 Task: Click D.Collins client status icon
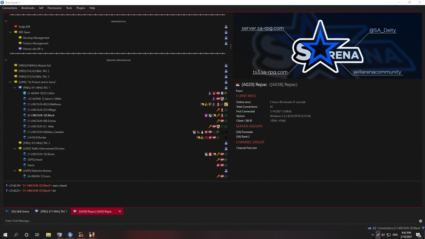[x=25, y=93]
